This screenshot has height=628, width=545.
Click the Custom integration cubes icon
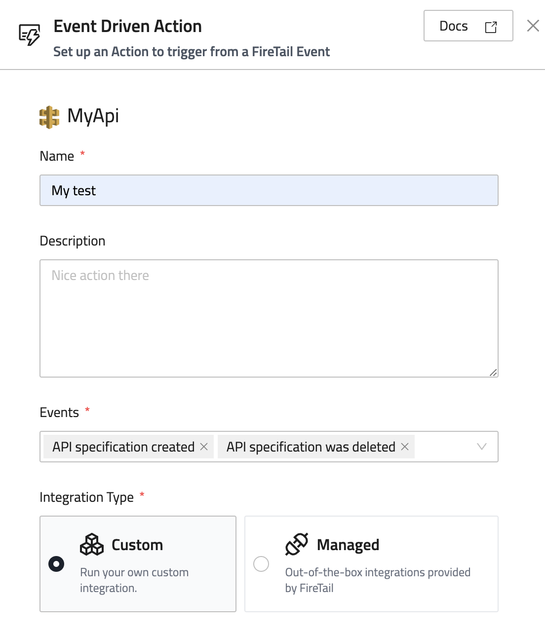point(92,545)
